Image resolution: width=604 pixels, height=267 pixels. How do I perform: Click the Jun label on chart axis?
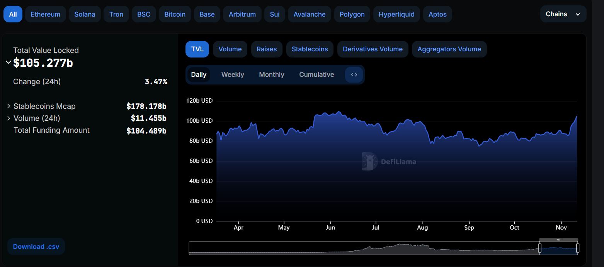tap(330, 228)
